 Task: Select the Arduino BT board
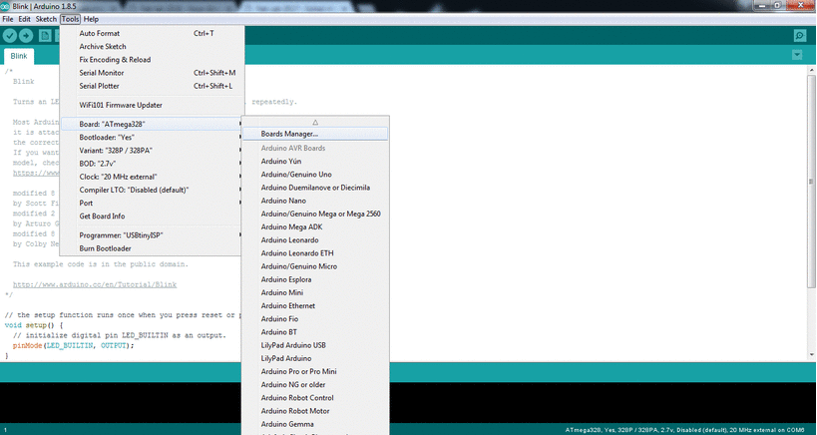coord(315,332)
